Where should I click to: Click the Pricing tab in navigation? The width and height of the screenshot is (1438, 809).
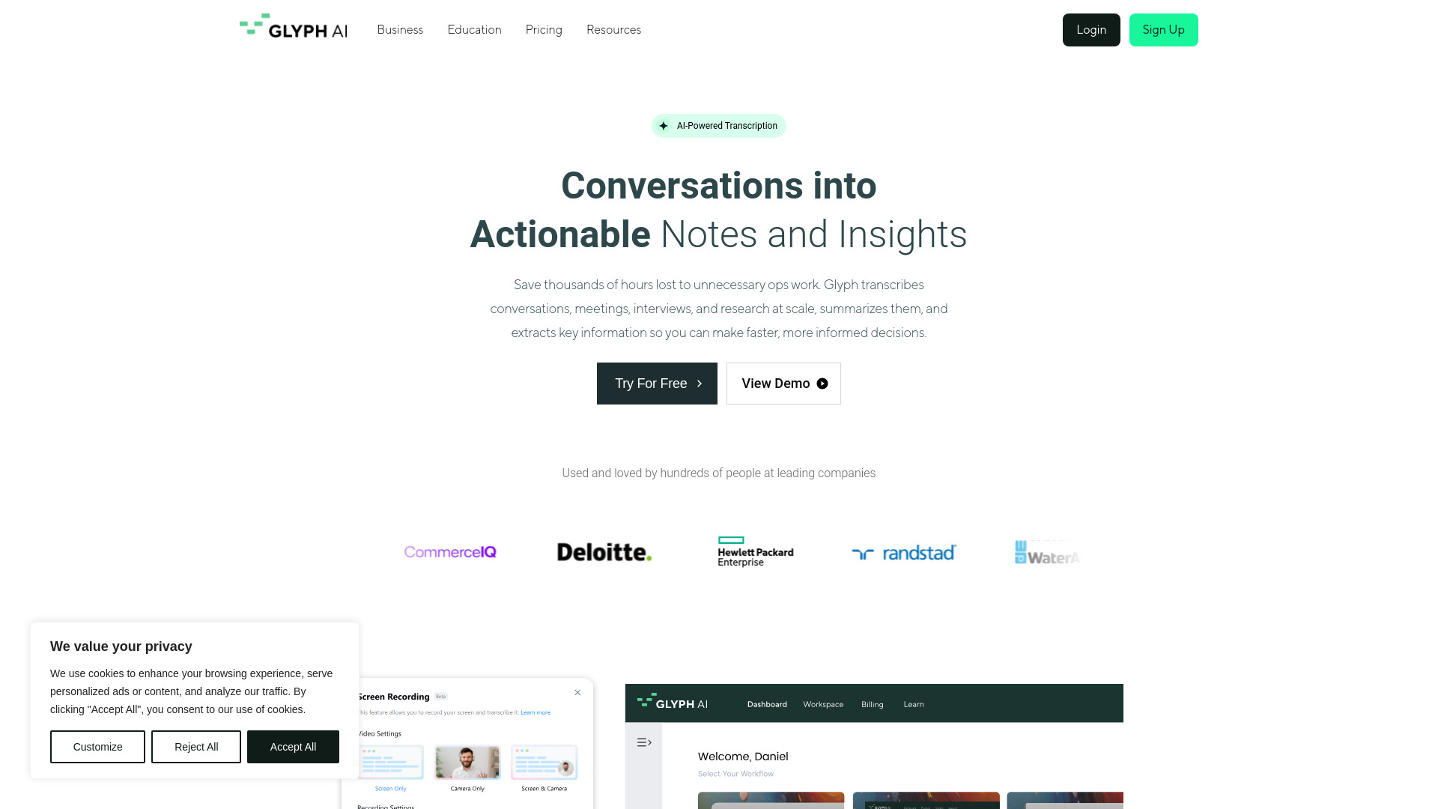click(x=543, y=30)
